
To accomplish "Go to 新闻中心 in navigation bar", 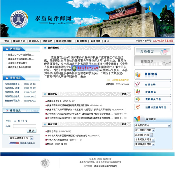I will coord(34,41).
